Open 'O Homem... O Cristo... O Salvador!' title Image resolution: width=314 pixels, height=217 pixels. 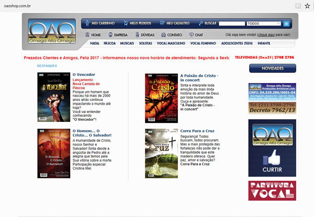coord(92,133)
